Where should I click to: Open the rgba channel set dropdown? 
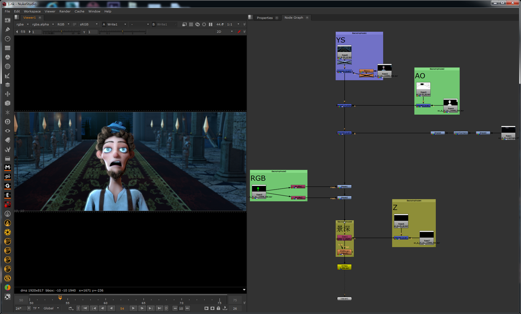23,24
